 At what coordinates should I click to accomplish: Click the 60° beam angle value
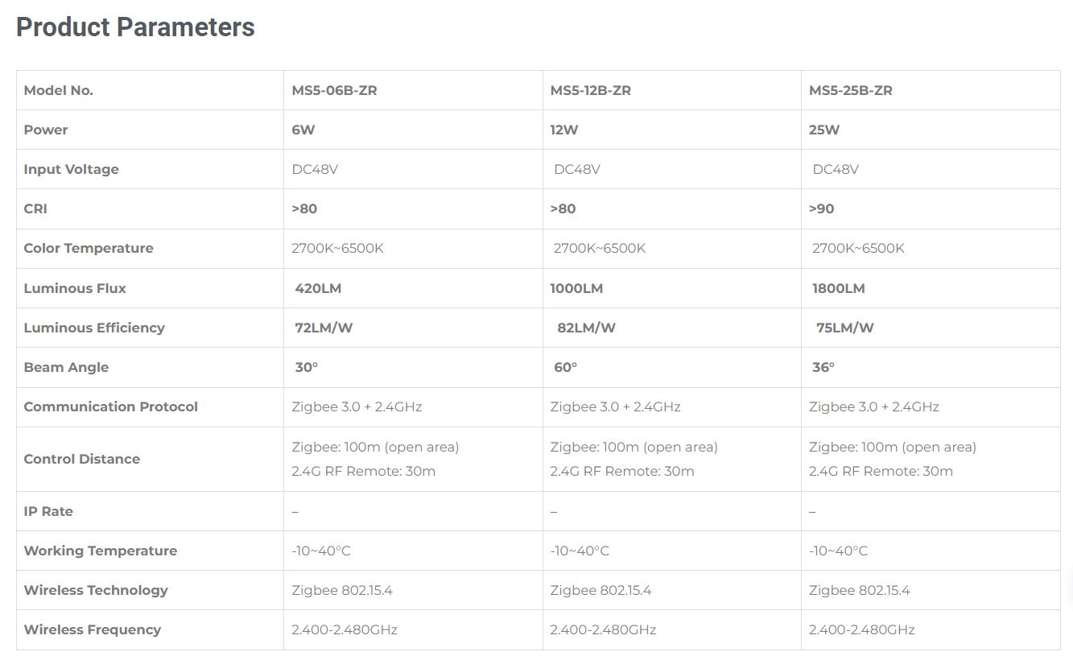point(565,367)
